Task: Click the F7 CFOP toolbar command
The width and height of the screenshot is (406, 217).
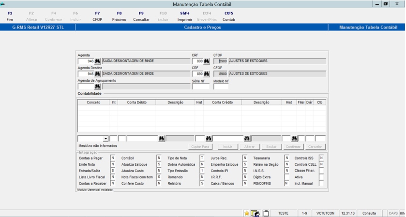Action: [x=97, y=16]
